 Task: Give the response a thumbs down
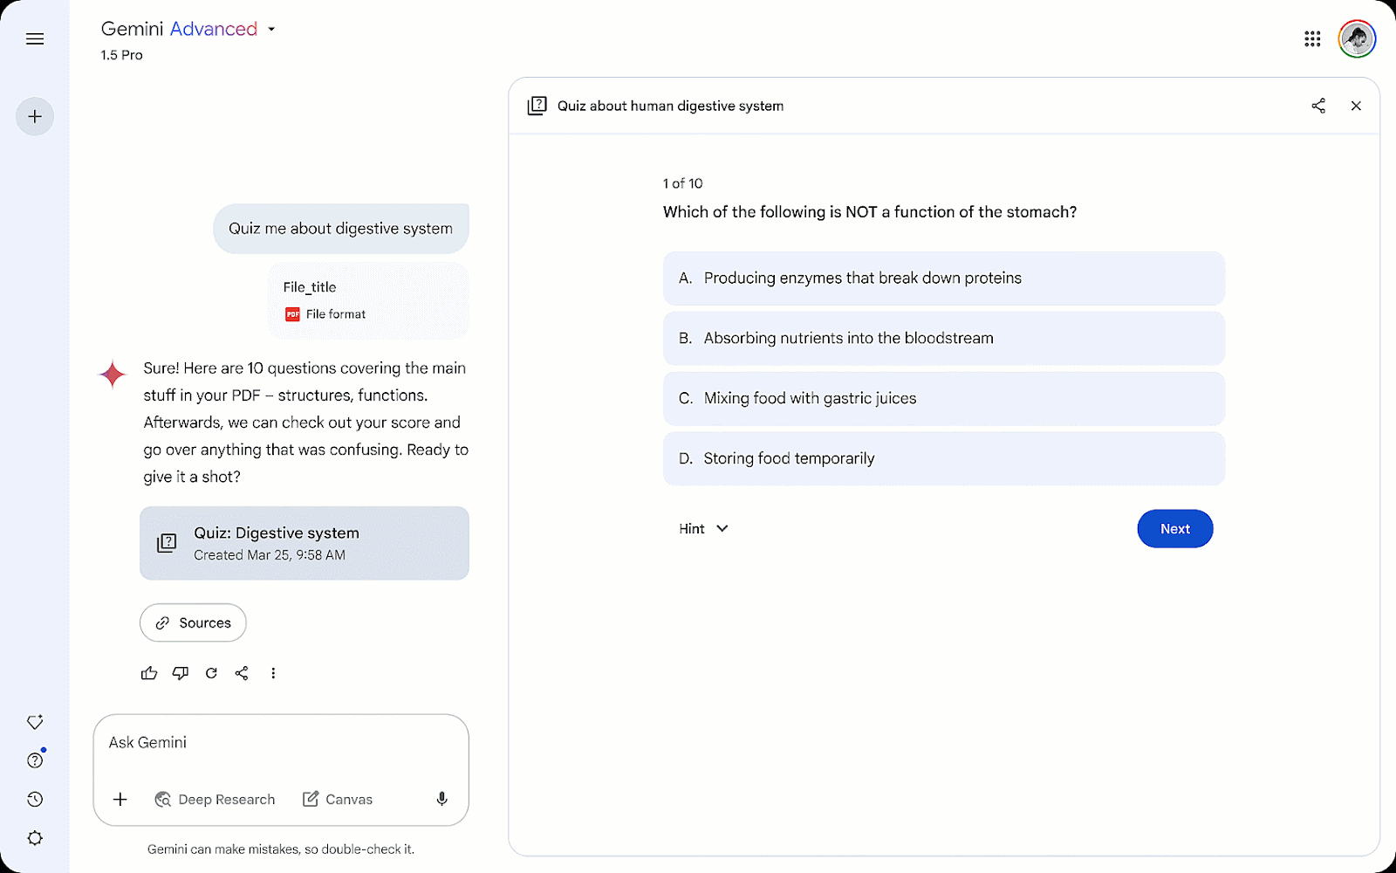point(181,673)
